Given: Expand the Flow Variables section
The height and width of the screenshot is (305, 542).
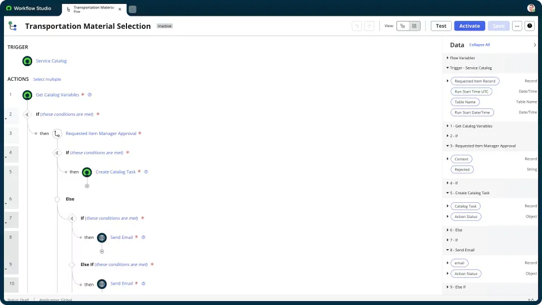Looking at the screenshot, I should coord(448,58).
